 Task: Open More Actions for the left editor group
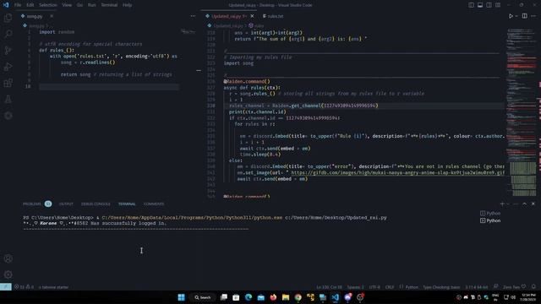click(193, 16)
